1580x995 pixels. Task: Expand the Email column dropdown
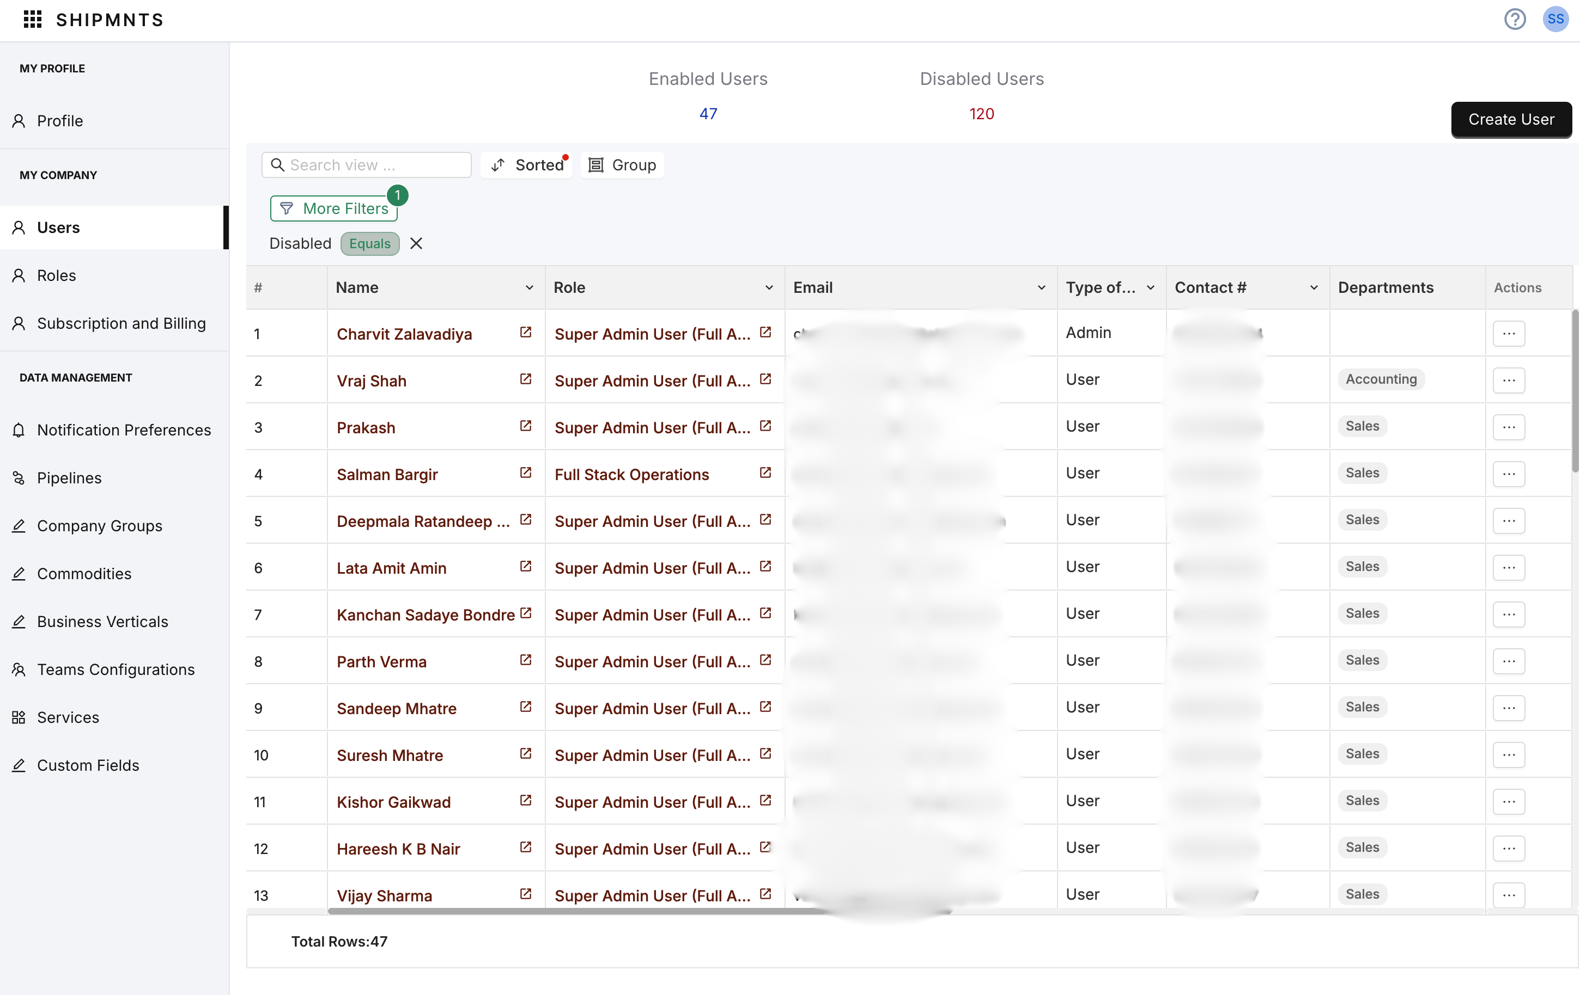point(1041,288)
